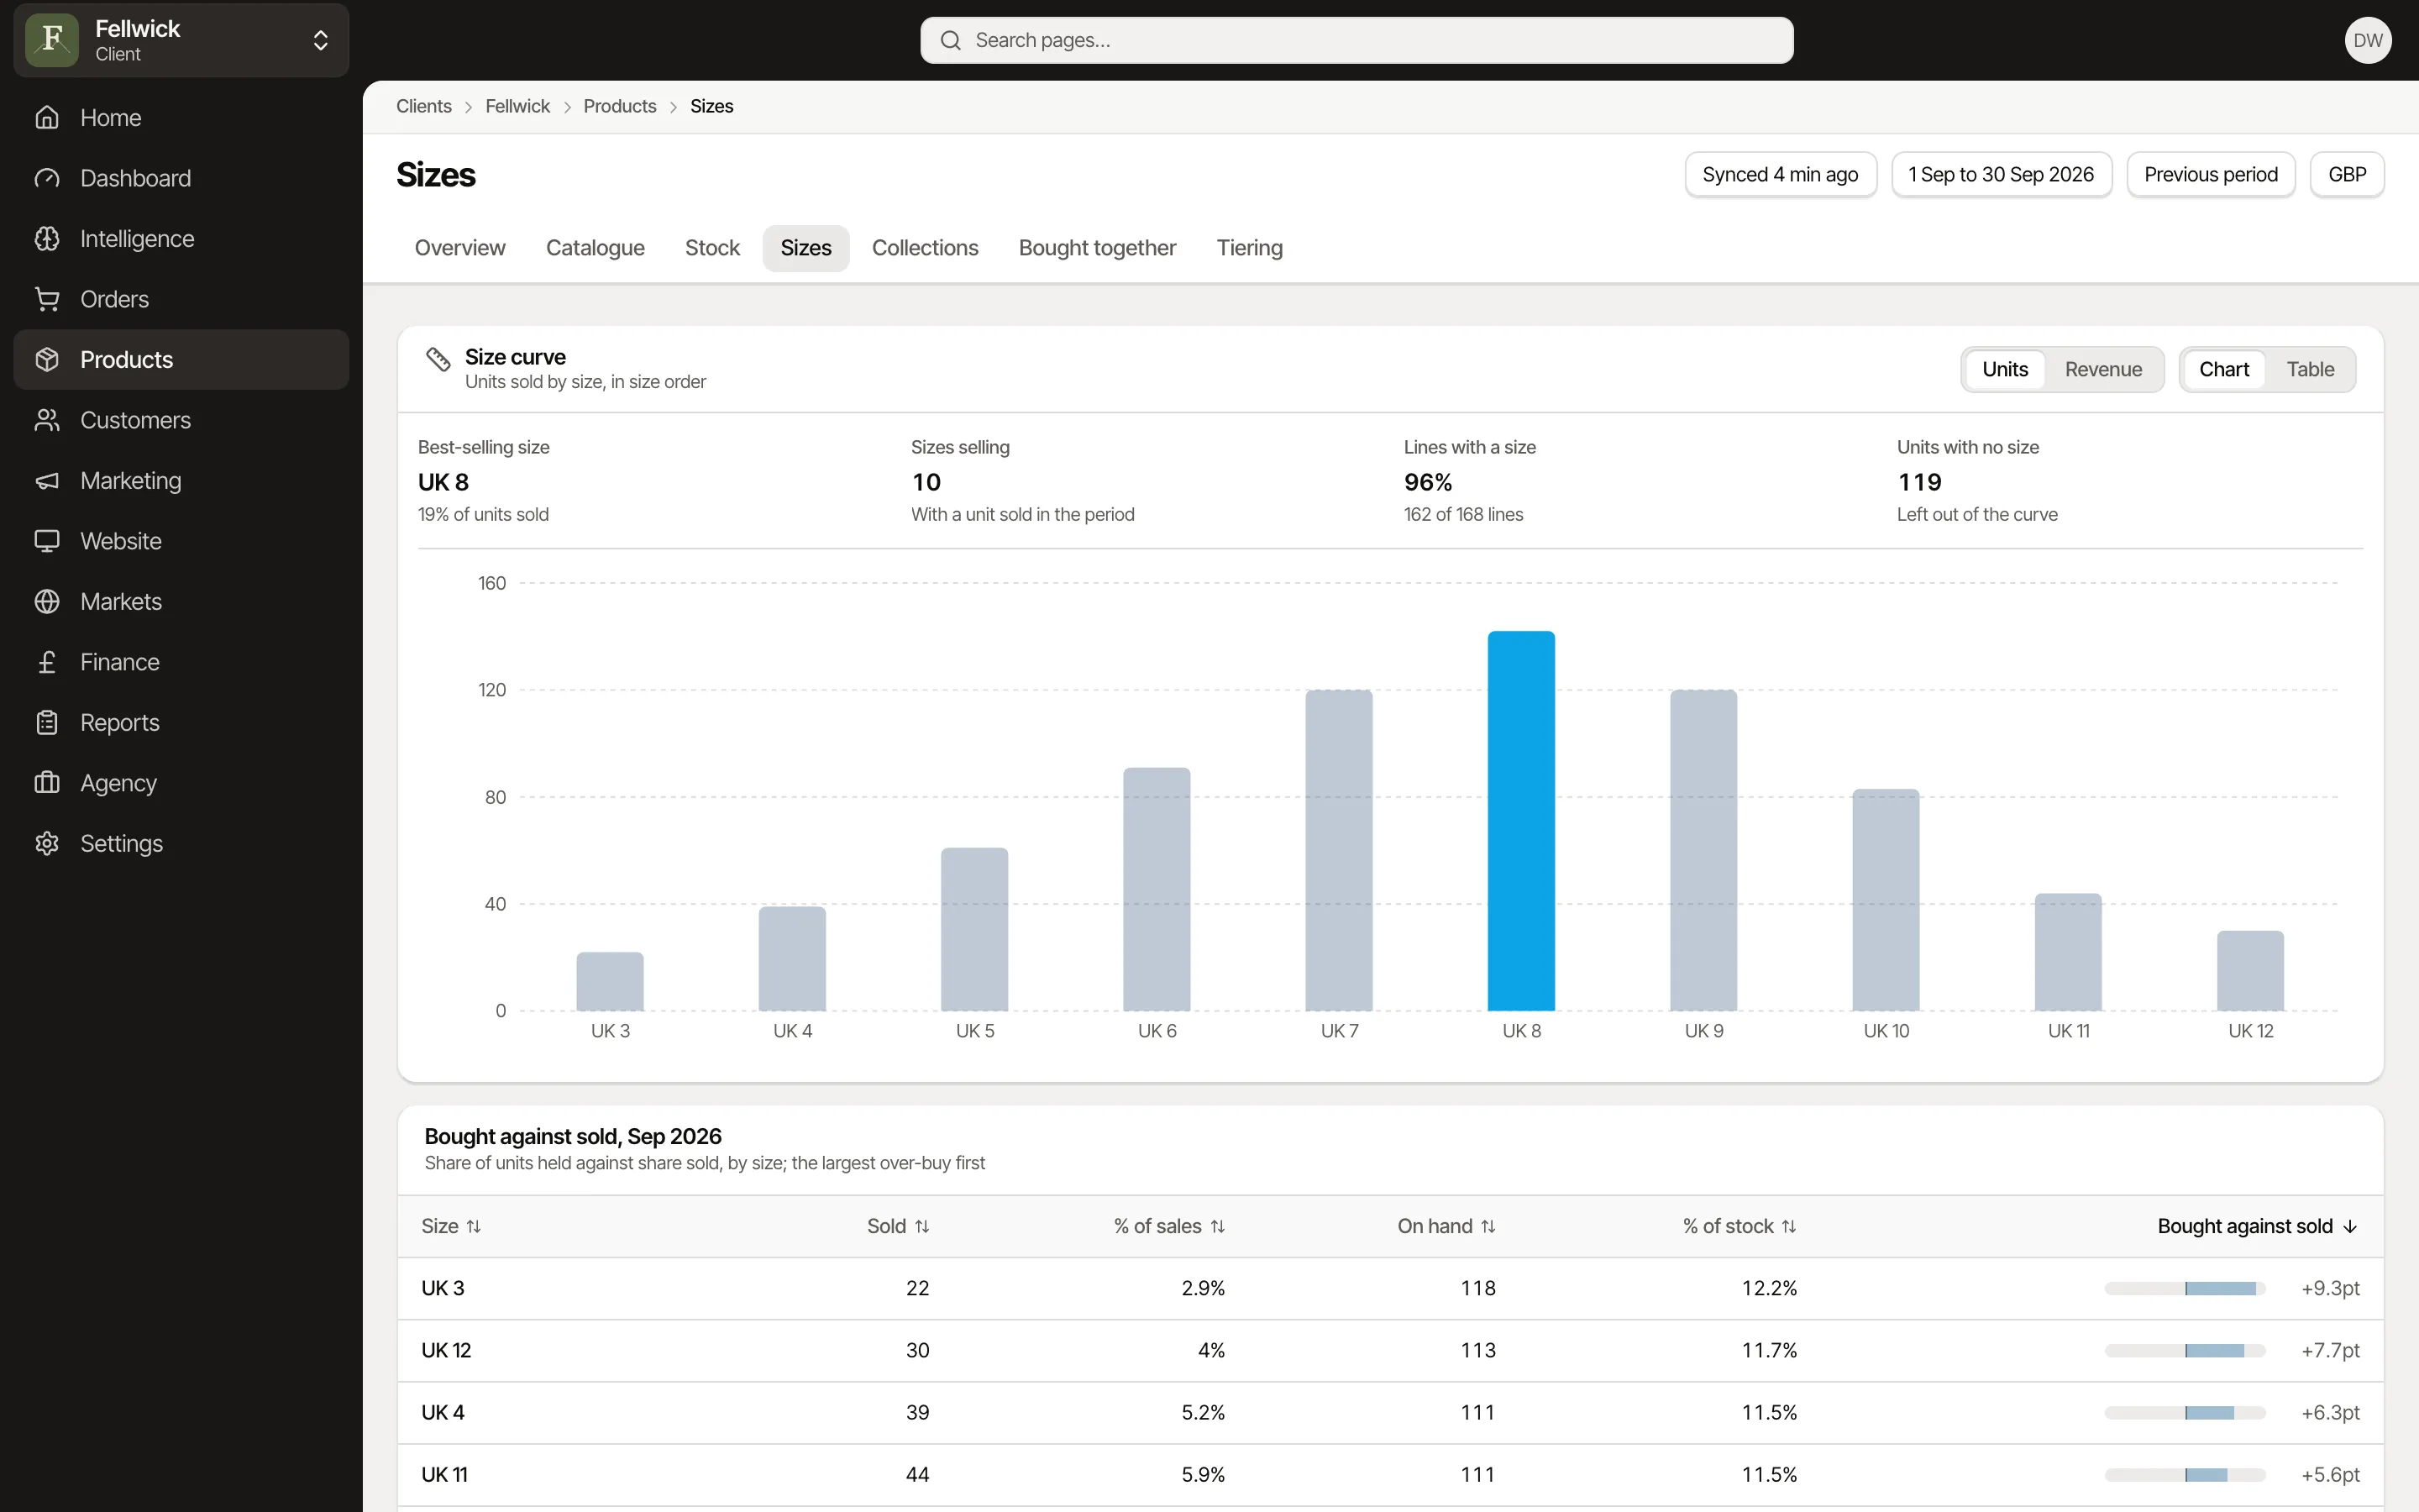Screen dimensions: 2419x1512
Task: Click the Products box icon
Action: coord(47,360)
